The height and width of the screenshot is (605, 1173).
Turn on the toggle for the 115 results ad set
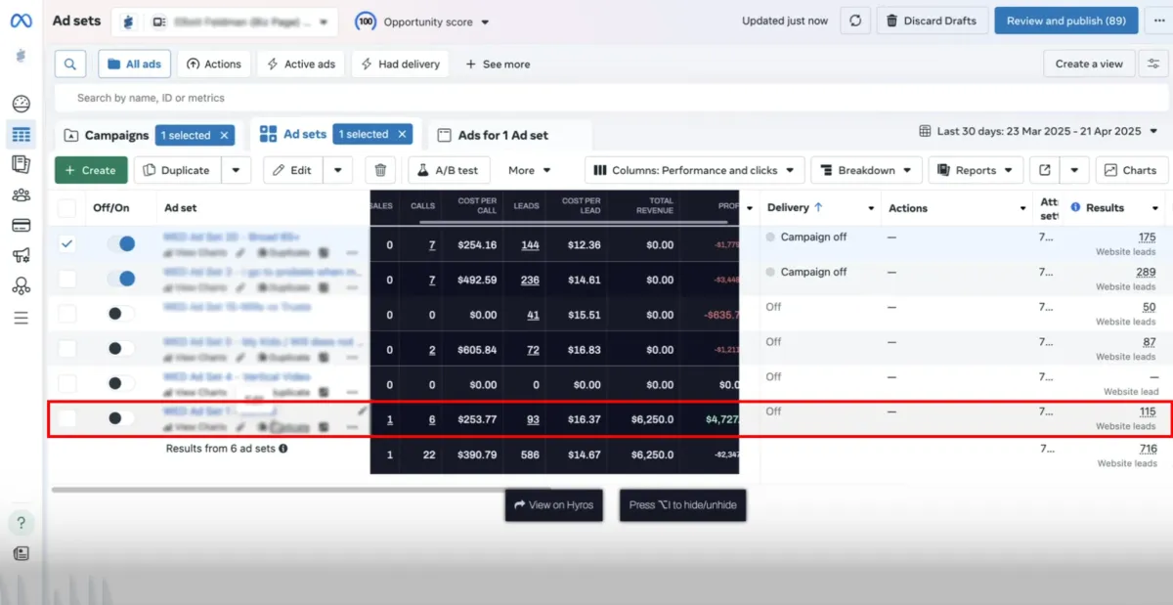tap(121, 418)
